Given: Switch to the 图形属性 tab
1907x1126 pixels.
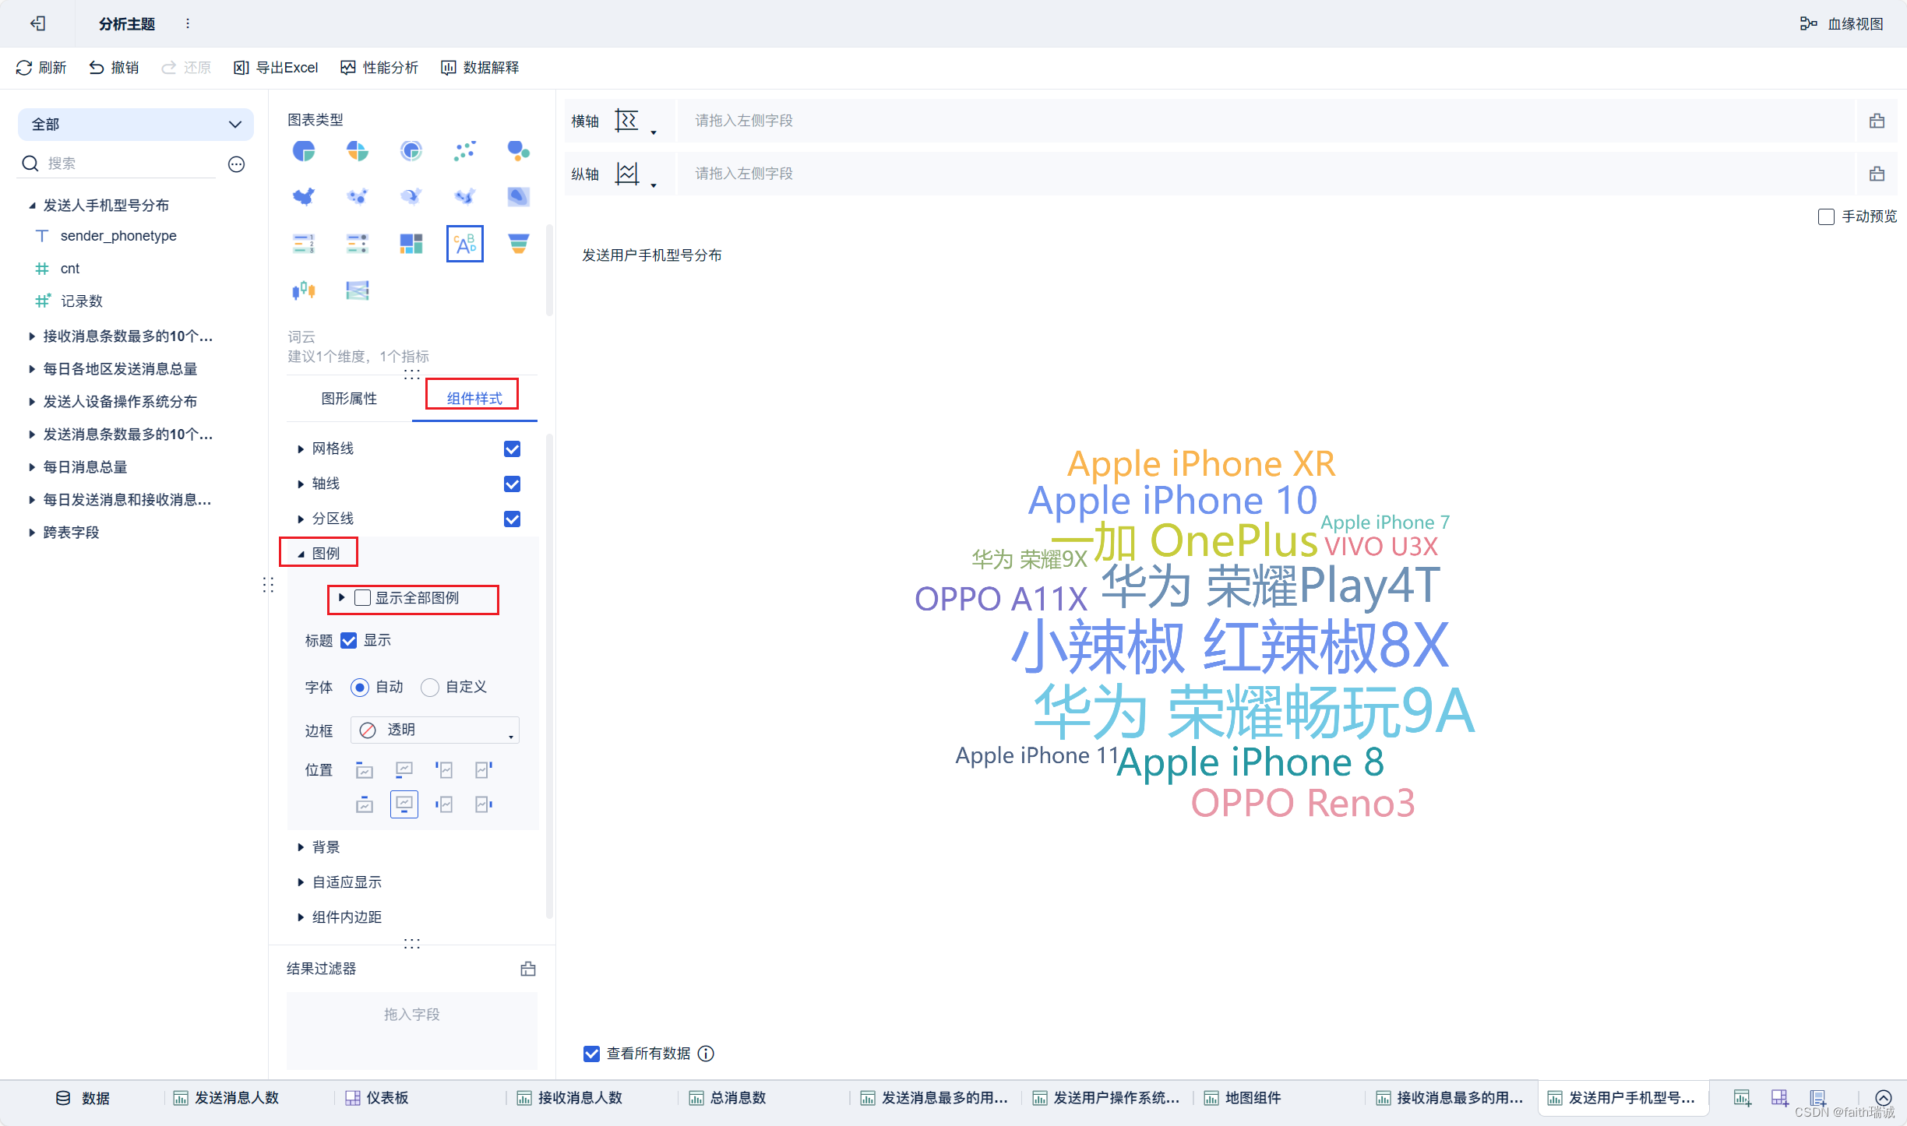Looking at the screenshot, I should pyautogui.click(x=349, y=399).
